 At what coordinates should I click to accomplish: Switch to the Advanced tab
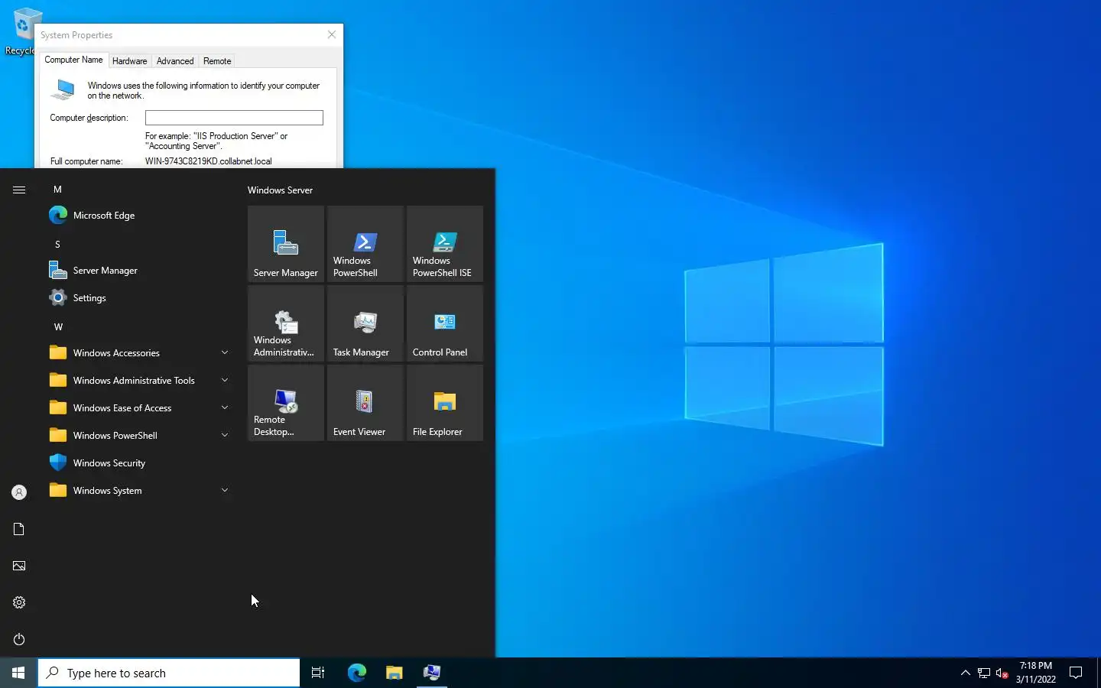coord(175,61)
